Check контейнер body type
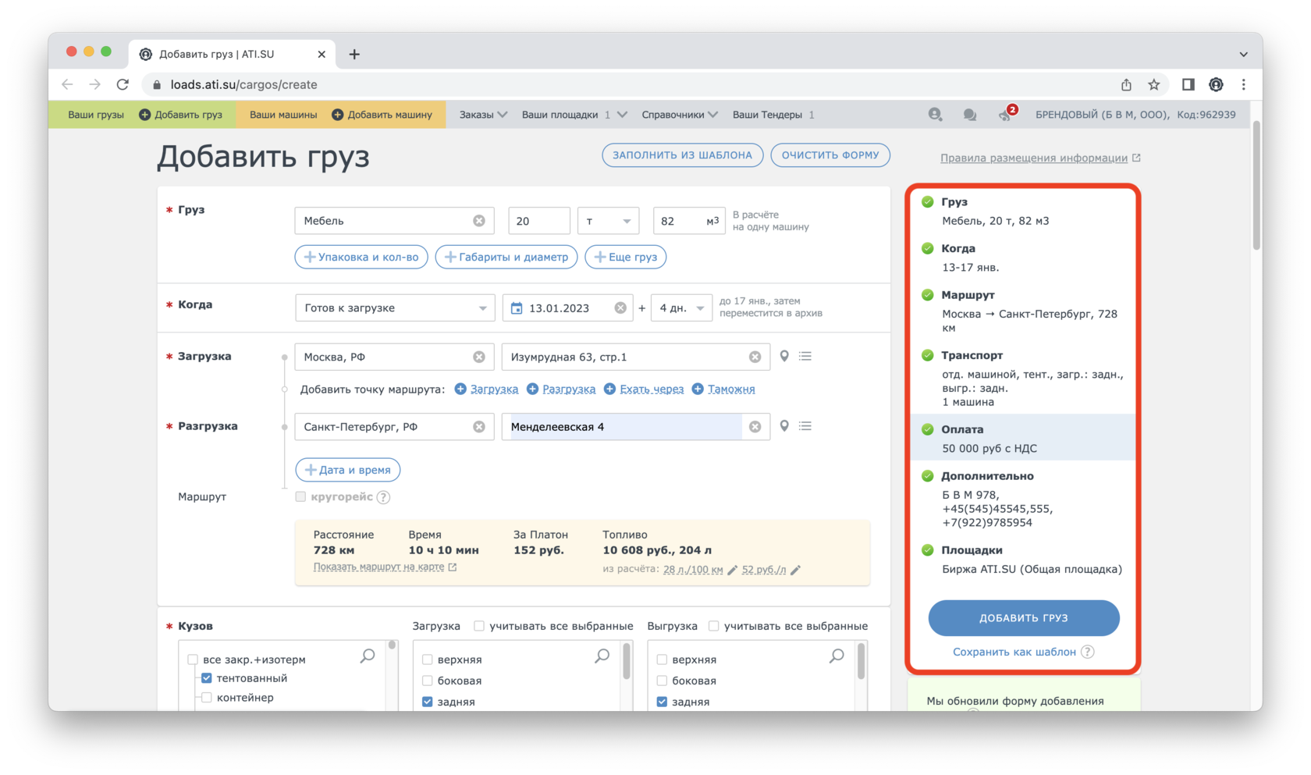1311x775 pixels. tap(207, 698)
